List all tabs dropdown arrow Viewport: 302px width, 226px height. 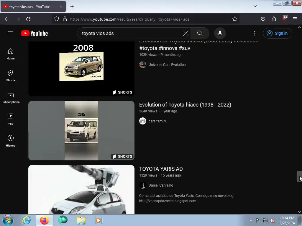click(x=255, y=6)
